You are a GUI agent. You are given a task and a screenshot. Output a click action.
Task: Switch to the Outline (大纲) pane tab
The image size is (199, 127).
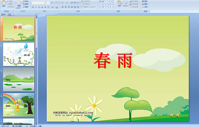pos(9,15)
